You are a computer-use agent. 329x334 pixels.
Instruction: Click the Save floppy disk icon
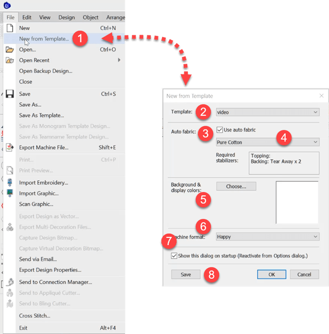(x=9, y=94)
